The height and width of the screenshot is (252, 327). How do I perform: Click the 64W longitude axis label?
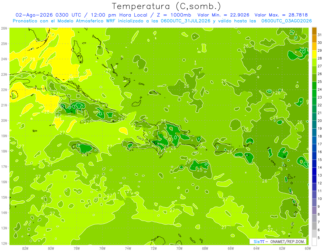pyautogui.click(x=256, y=248)
